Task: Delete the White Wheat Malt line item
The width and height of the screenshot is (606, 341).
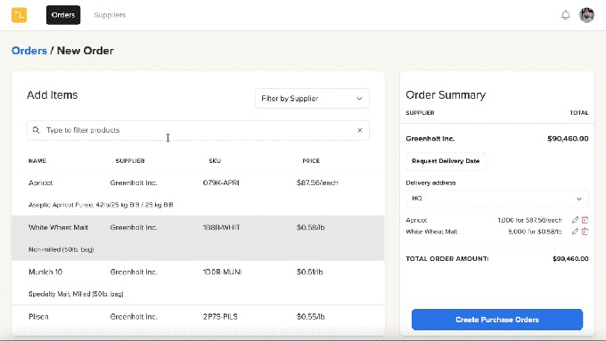Action: tap(585, 231)
